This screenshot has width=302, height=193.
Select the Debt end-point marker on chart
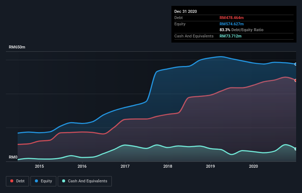(296, 80)
